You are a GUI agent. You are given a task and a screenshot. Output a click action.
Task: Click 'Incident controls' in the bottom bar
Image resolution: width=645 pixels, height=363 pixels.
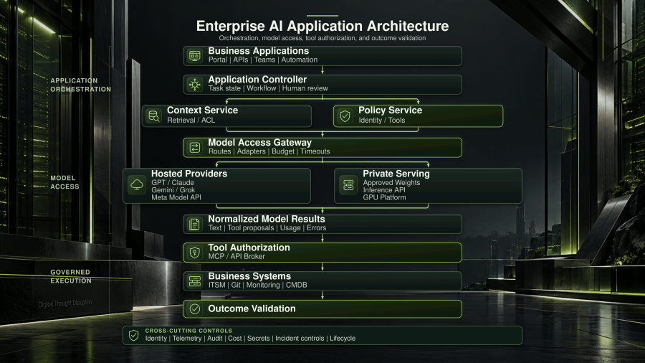(x=300, y=339)
